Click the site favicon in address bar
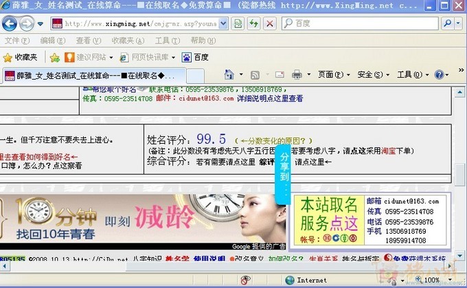Image resolution: width=467 pixels, height=288 pixels. [57, 23]
